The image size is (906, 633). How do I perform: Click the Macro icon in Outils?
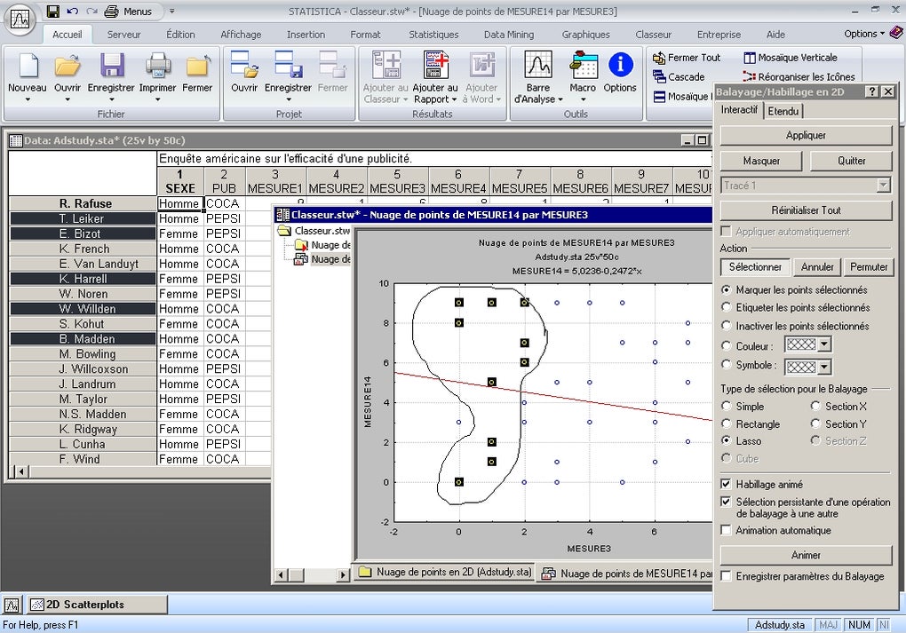pyautogui.click(x=583, y=67)
